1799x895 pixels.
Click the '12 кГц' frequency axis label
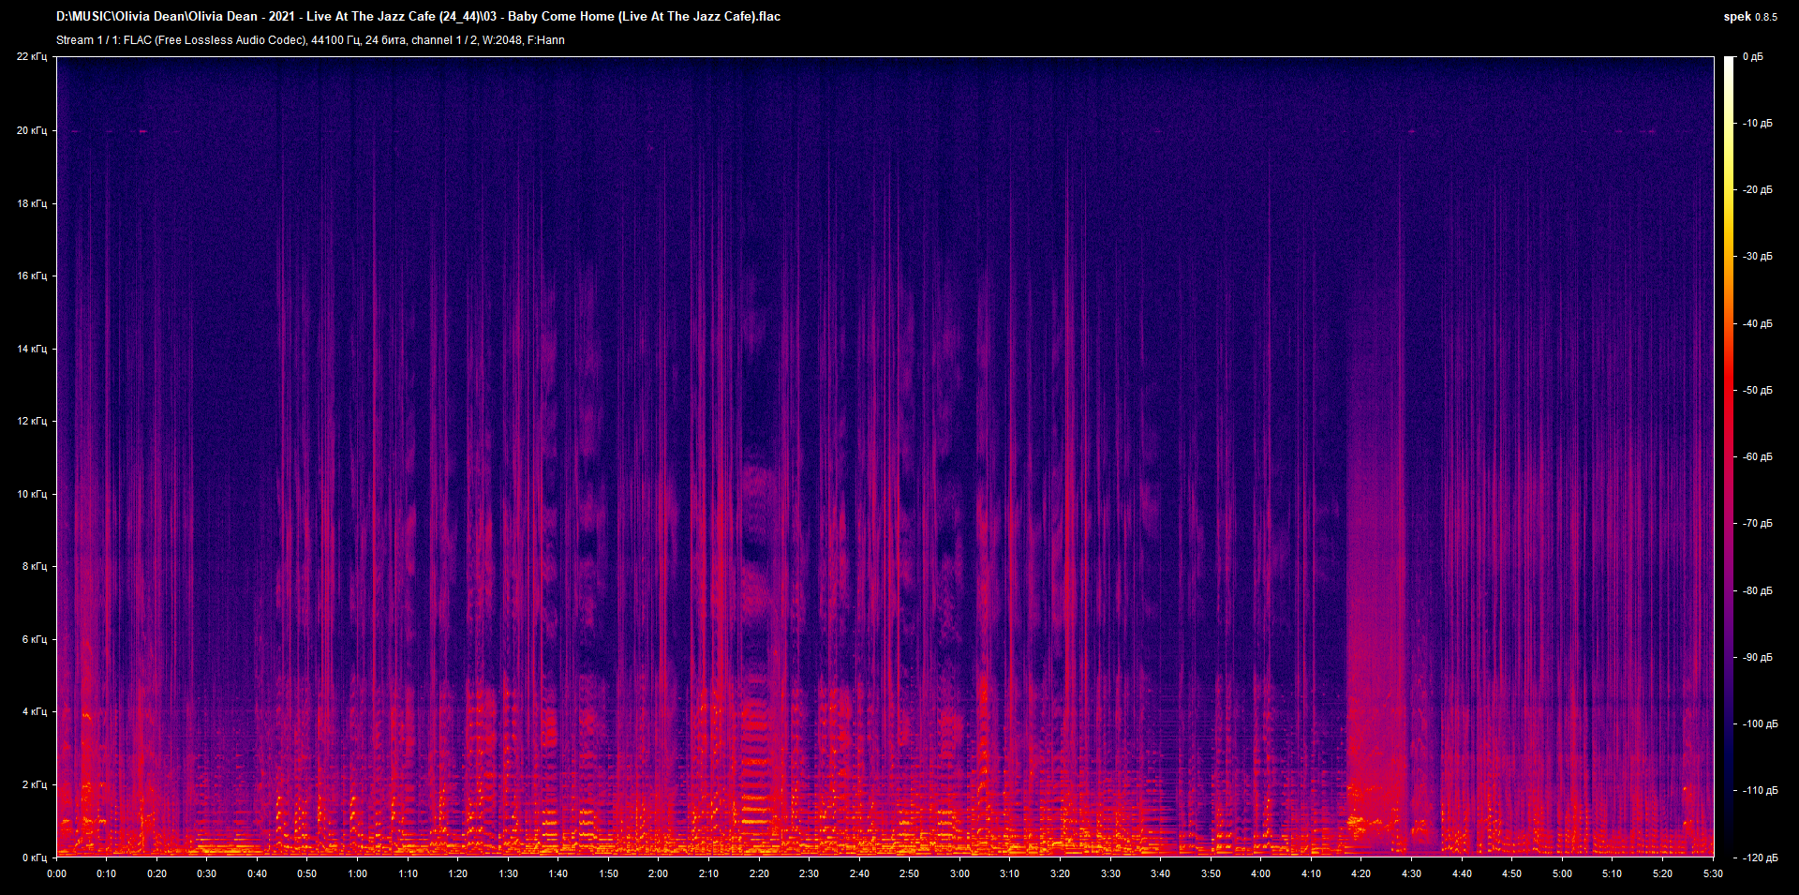click(x=32, y=421)
